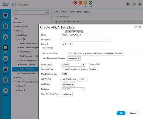Open the Select VSAN dropdown
Screen dimensions: 143x119
73,65
